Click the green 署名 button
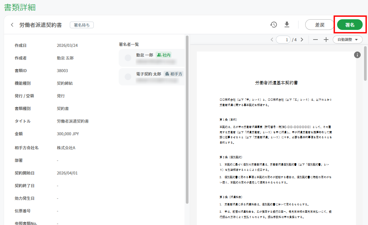Screen dimensions: 368x225 (x=350, y=25)
